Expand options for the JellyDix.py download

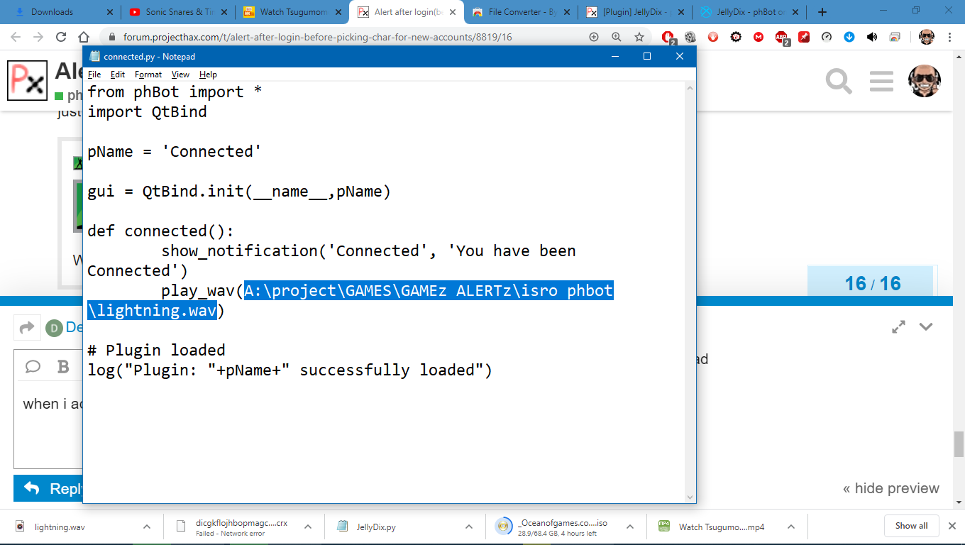click(x=469, y=527)
